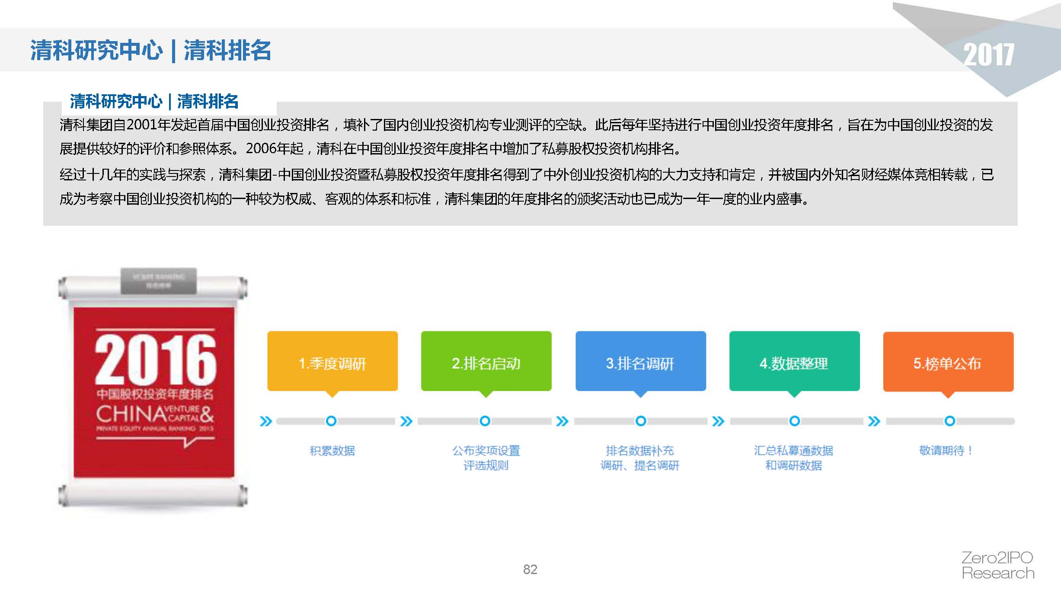This screenshot has width=1061, height=597.
Task: Click the timeline circle under 5.榜单公布
Action: [949, 421]
